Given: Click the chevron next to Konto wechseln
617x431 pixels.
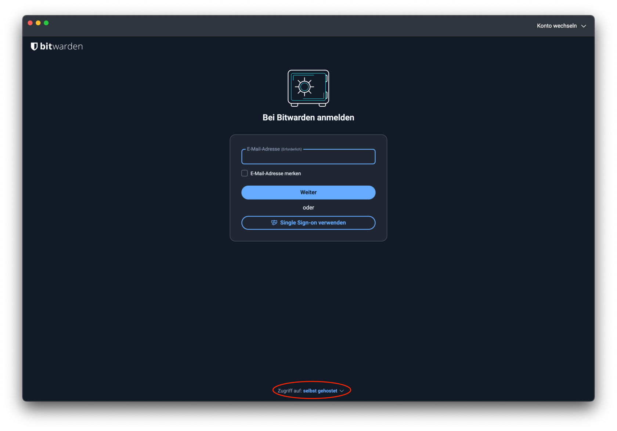Looking at the screenshot, I should pos(584,26).
